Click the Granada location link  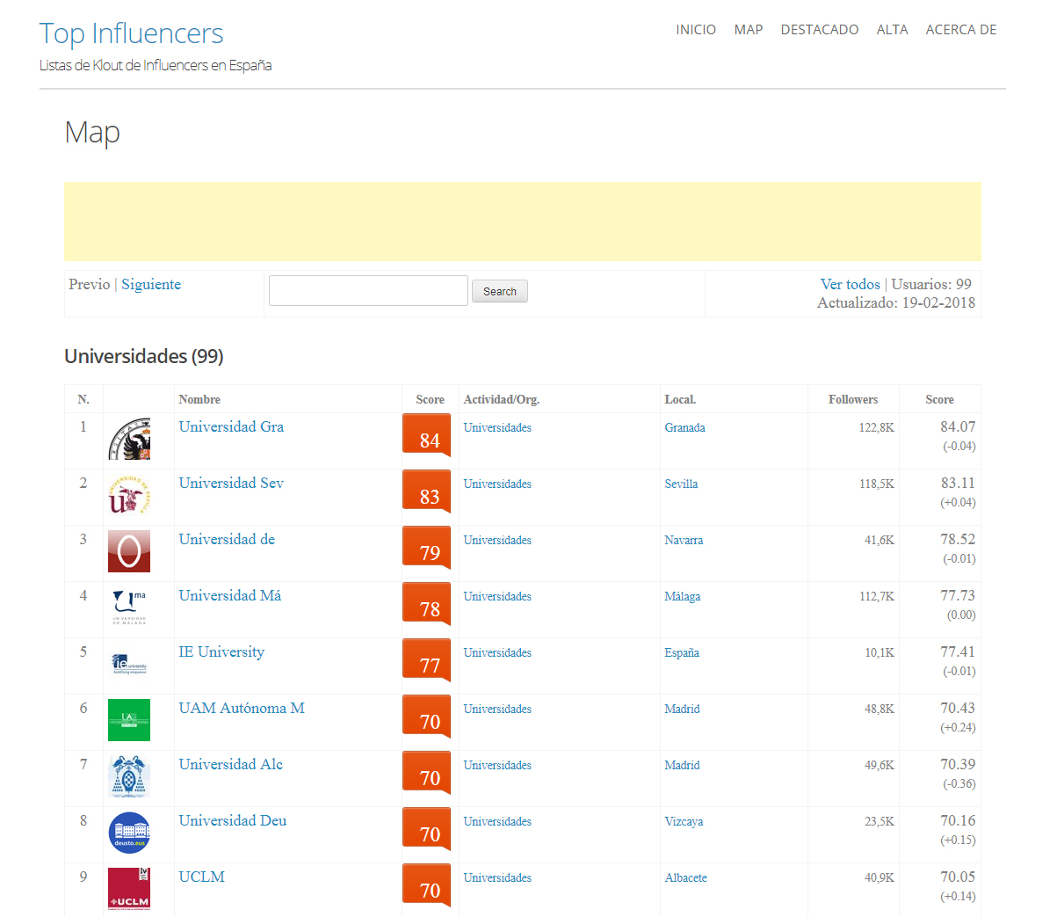coord(684,427)
